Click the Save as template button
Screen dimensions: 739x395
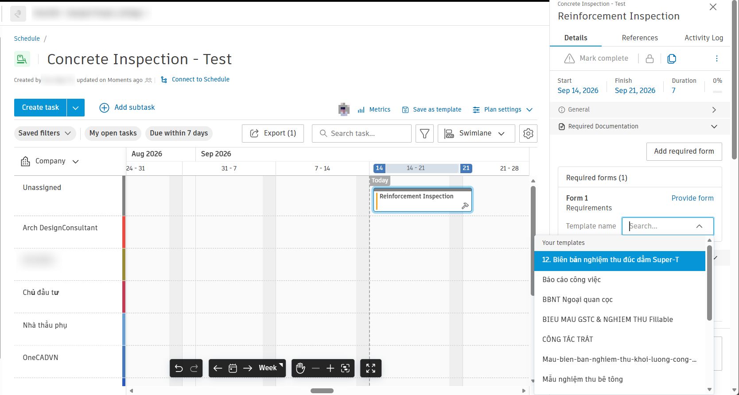click(432, 109)
